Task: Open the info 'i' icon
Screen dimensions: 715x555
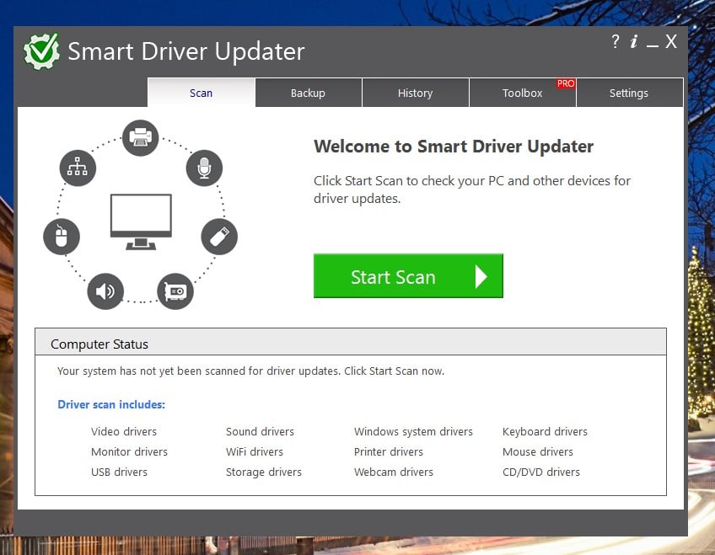Action: 634,41
